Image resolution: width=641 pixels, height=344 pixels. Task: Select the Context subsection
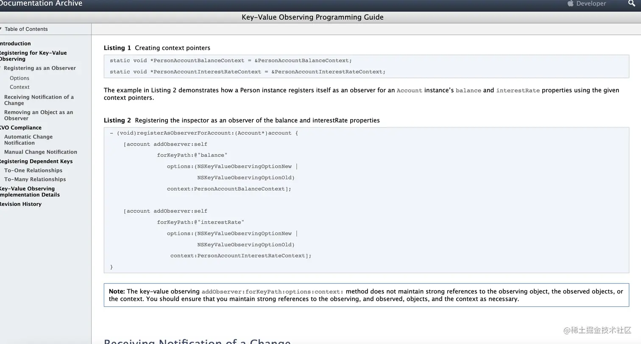20,87
